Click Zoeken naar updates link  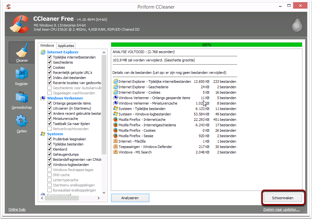281,209
